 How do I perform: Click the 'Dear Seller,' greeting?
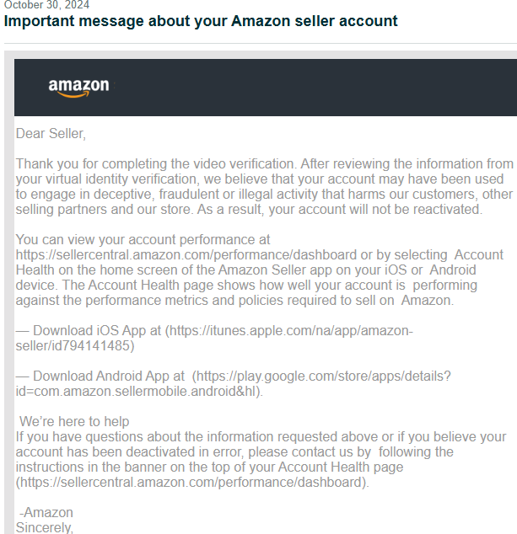click(x=51, y=133)
